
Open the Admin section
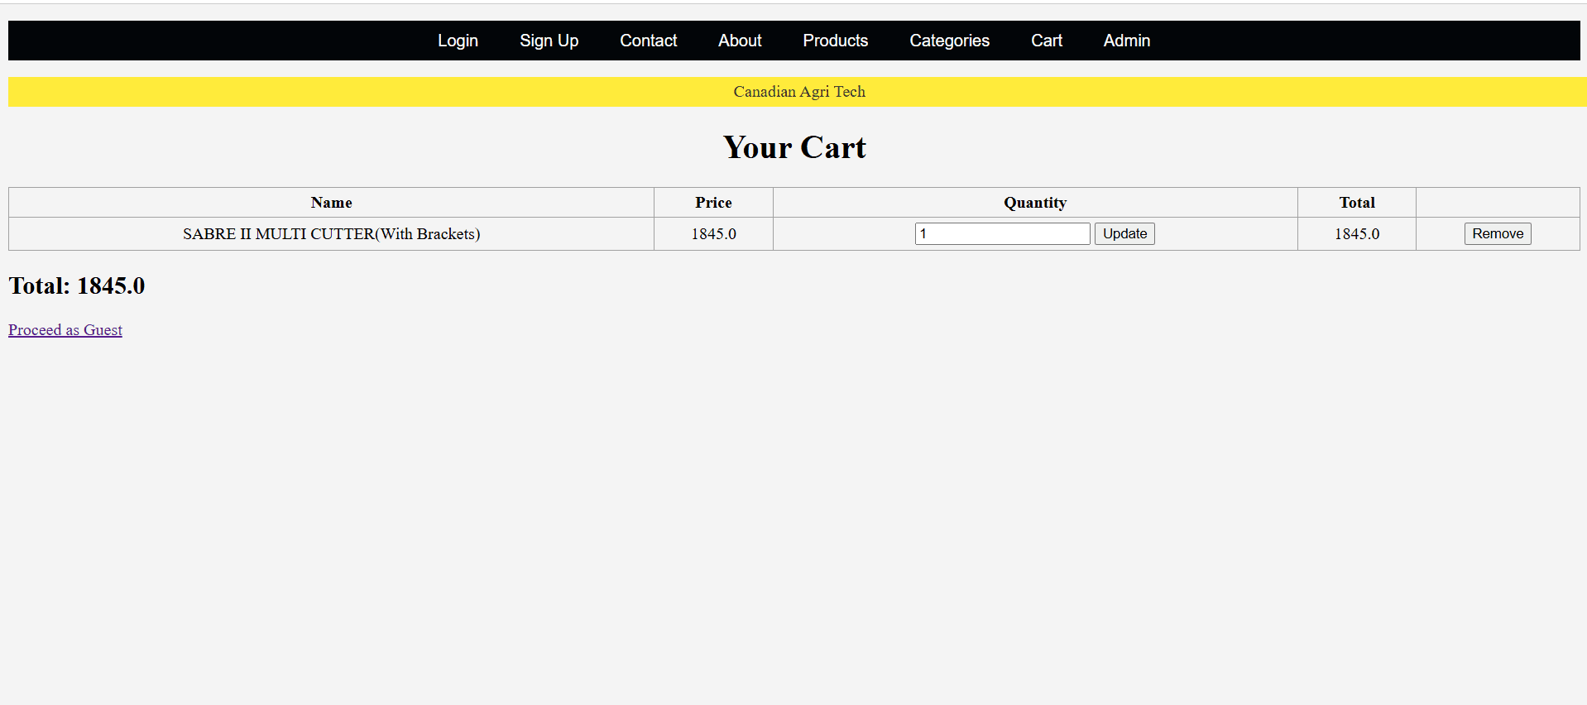[x=1126, y=41]
